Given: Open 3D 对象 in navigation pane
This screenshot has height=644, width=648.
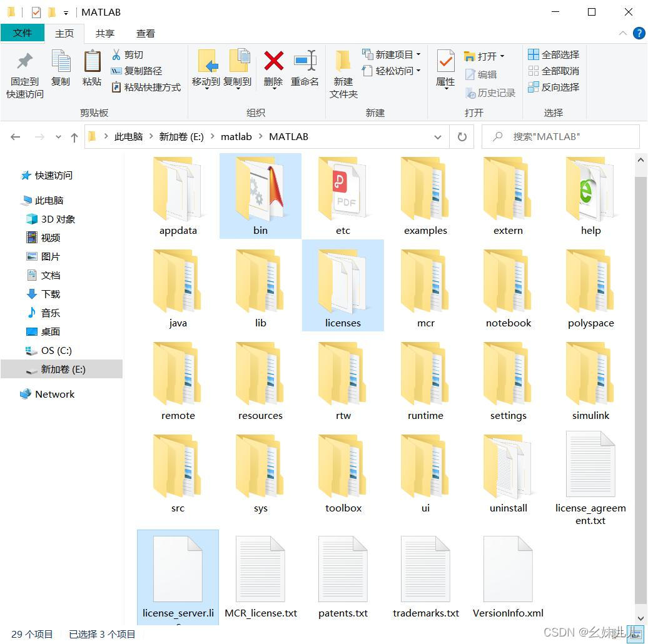Looking at the screenshot, I should click(51, 219).
